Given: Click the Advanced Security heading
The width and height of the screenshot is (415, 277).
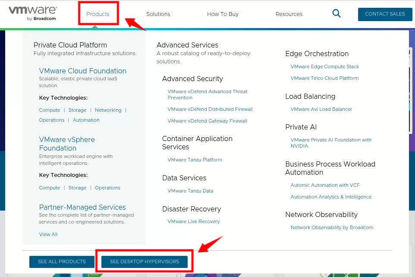Looking at the screenshot, I should coord(192,79).
